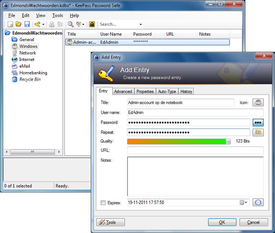
Task: Click the Notes text area
Action: 195,176
